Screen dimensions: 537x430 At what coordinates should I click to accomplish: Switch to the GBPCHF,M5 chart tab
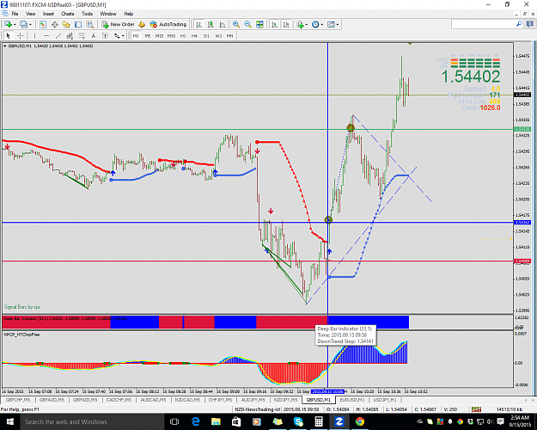click(x=18, y=400)
